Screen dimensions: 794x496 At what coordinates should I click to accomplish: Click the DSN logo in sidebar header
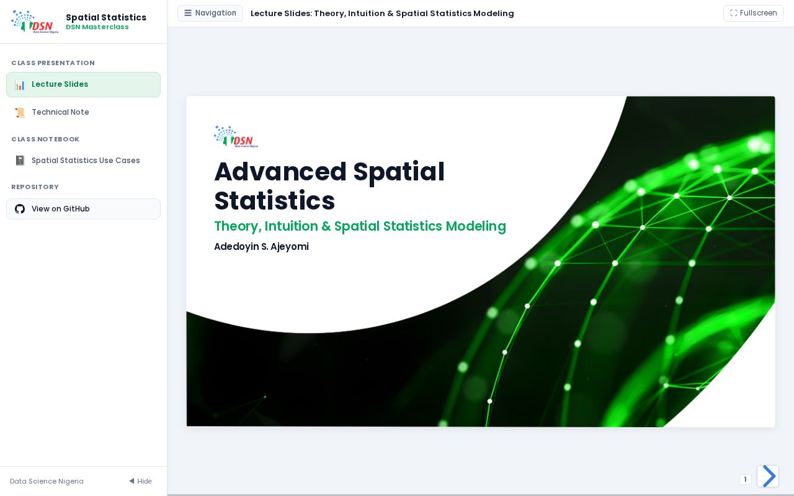(35, 22)
